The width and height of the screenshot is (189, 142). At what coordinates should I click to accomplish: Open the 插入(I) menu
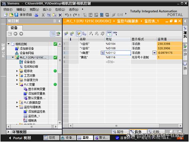tap(47, 9)
